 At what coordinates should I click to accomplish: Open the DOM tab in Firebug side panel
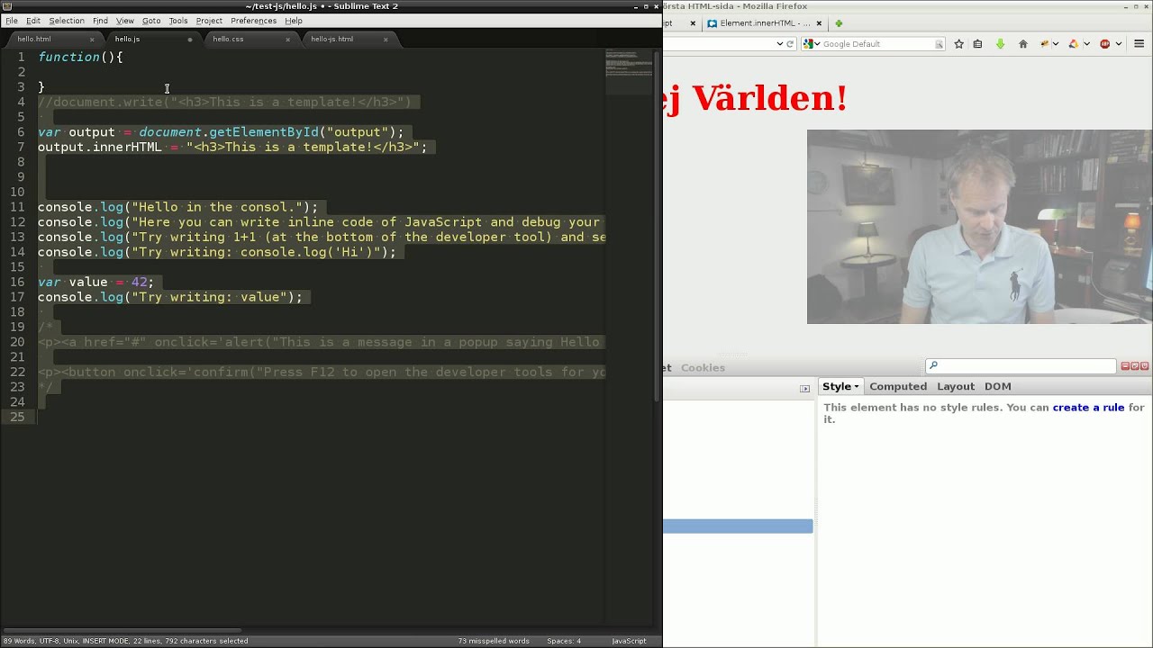(x=997, y=387)
